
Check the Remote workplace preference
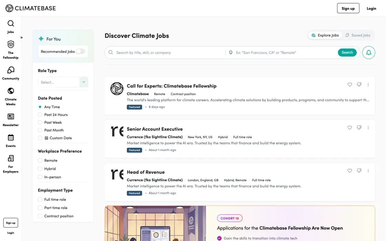tap(40, 160)
